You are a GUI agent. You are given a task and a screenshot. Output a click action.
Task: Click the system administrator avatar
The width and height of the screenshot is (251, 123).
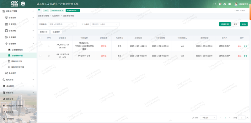click(x=236, y=4)
